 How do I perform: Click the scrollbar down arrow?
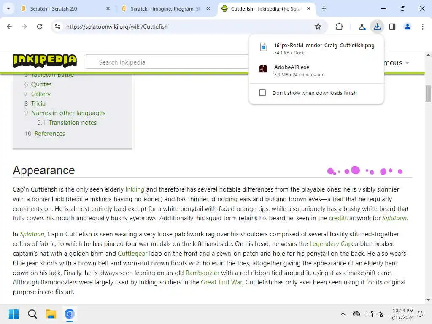click(x=428, y=300)
